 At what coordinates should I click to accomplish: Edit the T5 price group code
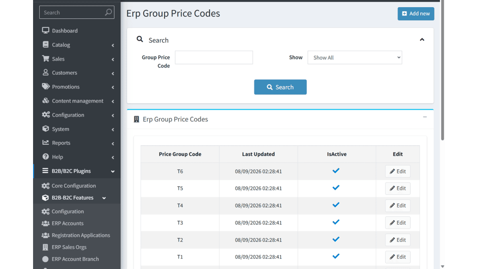point(398,188)
